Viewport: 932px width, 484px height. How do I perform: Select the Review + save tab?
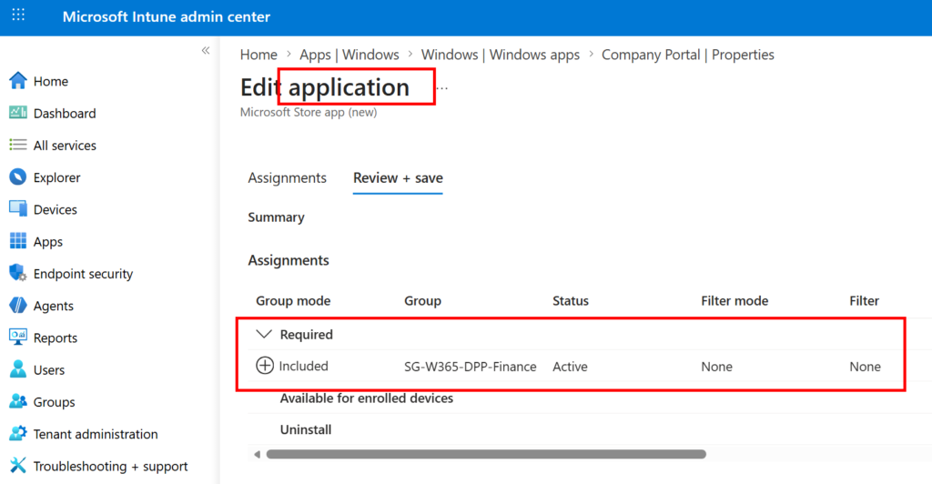[398, 178]
